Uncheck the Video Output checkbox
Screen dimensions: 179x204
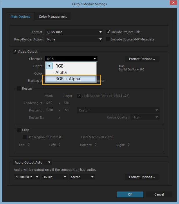[x=15, y=52]
